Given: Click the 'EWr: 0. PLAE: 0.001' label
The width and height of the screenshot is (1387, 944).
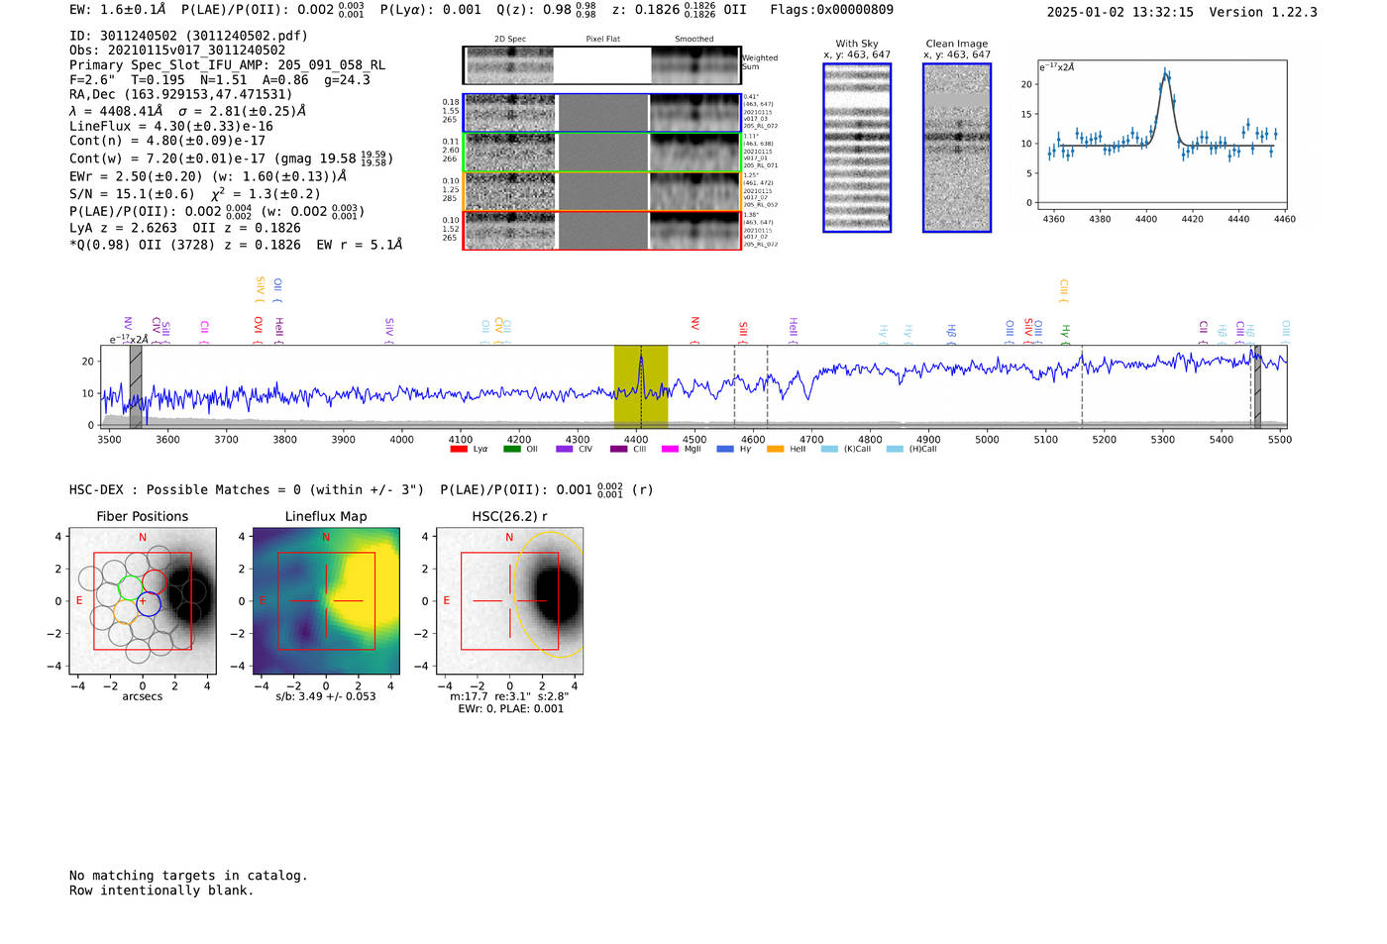Looking at the screenshot, I should coord(510,709).
